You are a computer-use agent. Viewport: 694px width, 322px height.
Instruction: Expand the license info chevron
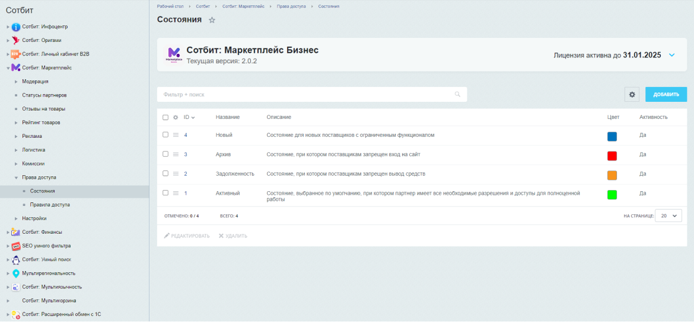(671, 55)
